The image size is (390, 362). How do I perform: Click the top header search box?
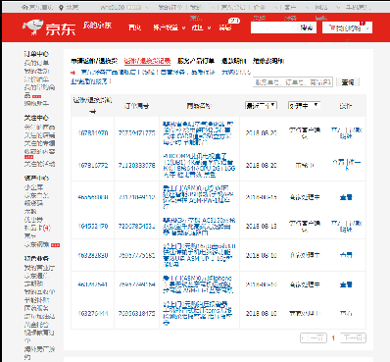274,27
